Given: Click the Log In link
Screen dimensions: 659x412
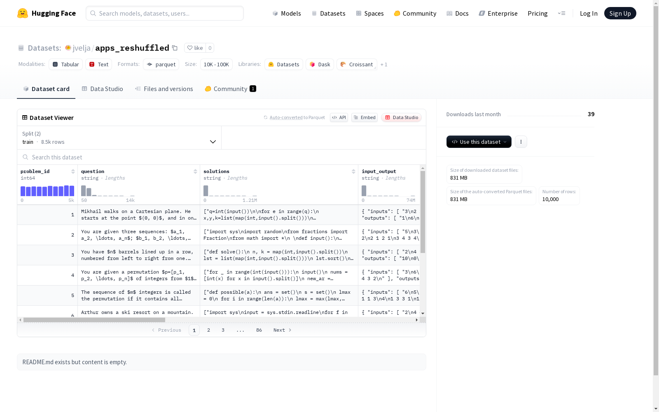Looking at the screenshot, I should 589,13.
